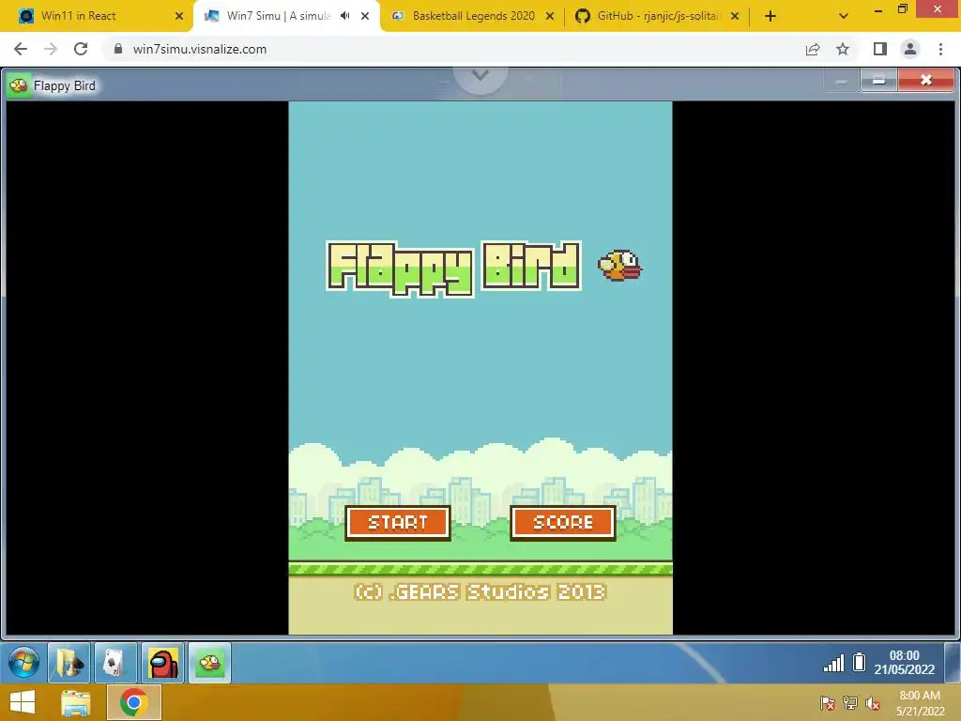The width and height of the screenshot is (961, 721).
Task: Click the host muted volume icon
Action: [x=873, y=703]
